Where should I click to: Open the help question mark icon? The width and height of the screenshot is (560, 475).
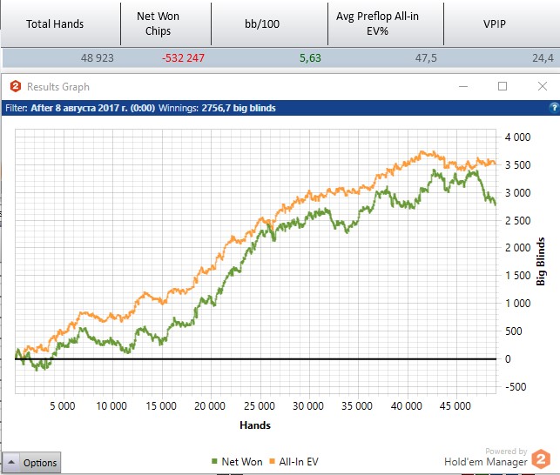coord(554,108)
